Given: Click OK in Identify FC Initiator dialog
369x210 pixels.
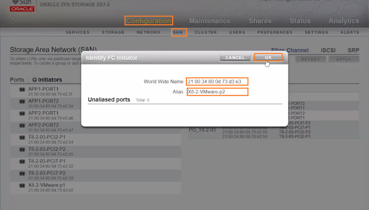Looking at the screenshot, I should (268, 57).
